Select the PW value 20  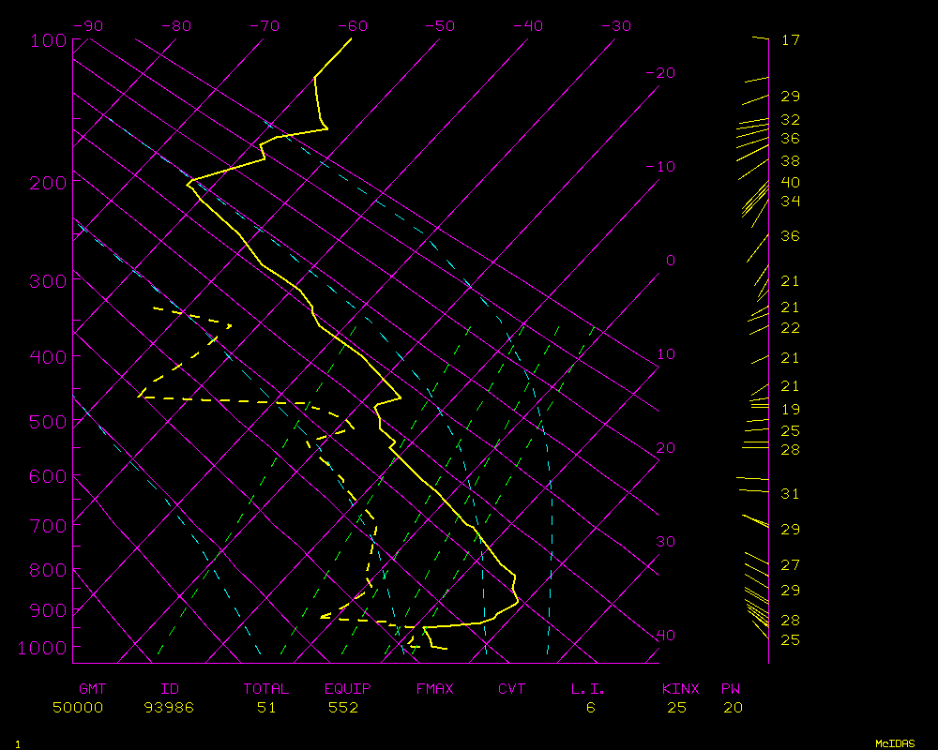point(733,708)
